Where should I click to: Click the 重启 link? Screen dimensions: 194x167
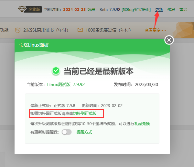pos(183,10)
